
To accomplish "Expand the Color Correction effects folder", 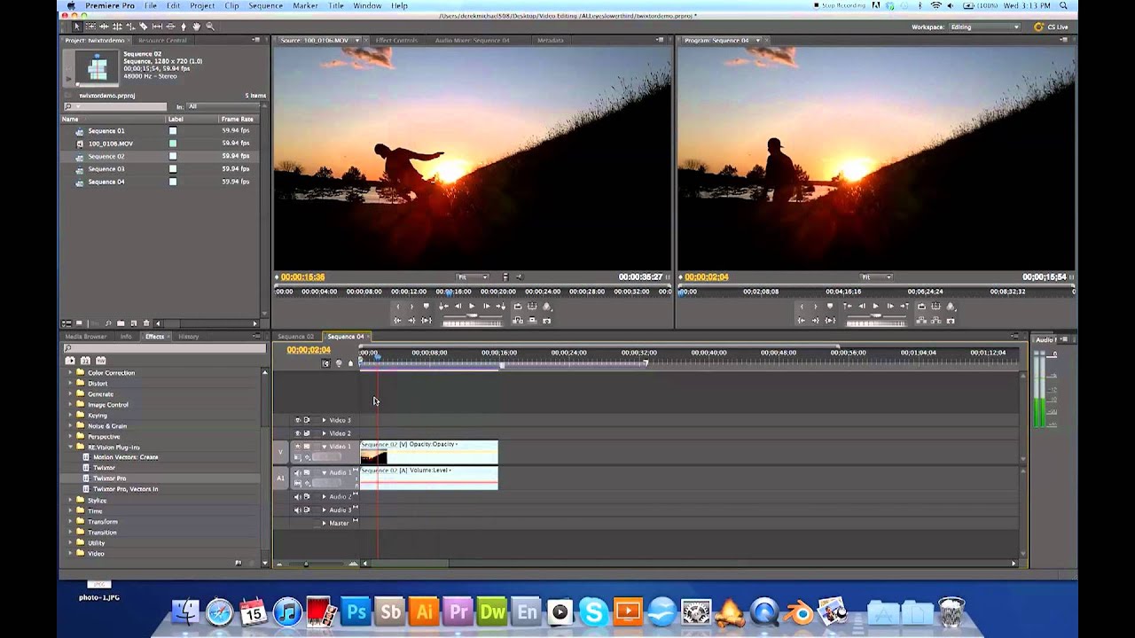I will pos(70,373).
